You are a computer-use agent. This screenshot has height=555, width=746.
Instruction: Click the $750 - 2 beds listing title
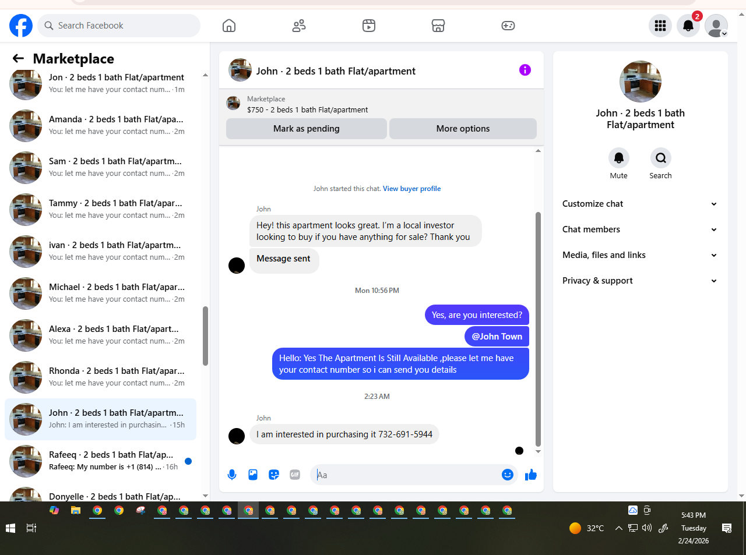(x=308, y=109)
